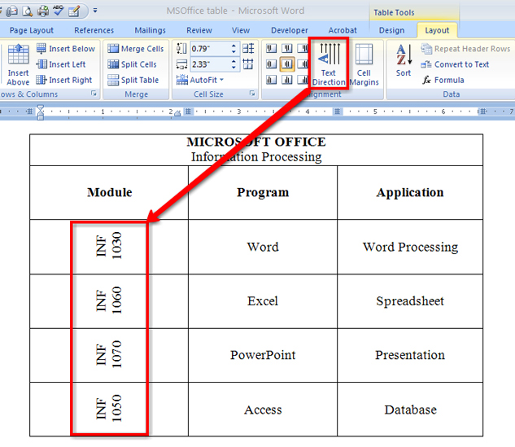The image size is (515, 447).
Task: Switch to the Page Layout tab
Action: (32, 30)
